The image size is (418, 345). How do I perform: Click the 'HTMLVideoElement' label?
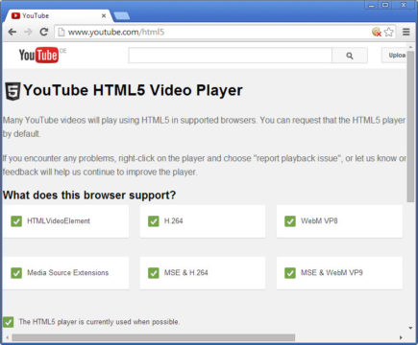[59, 220]
